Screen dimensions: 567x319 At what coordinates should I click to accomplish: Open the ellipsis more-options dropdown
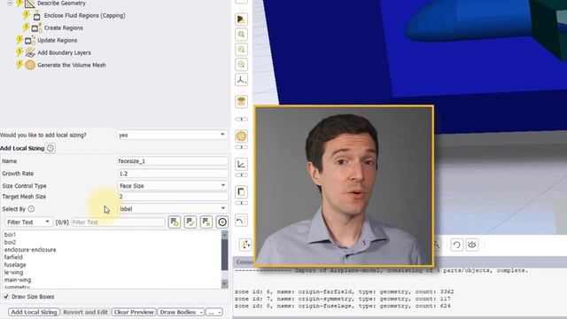214,312
